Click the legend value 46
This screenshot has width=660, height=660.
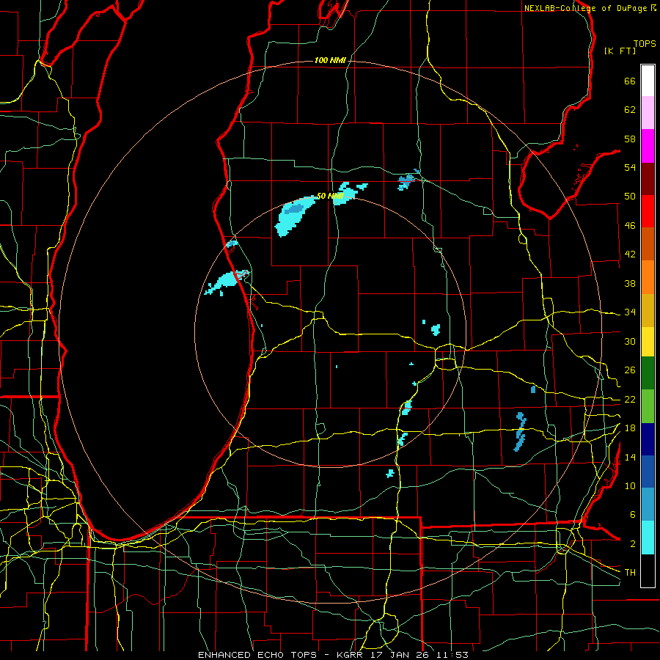[x=630, y=226]
